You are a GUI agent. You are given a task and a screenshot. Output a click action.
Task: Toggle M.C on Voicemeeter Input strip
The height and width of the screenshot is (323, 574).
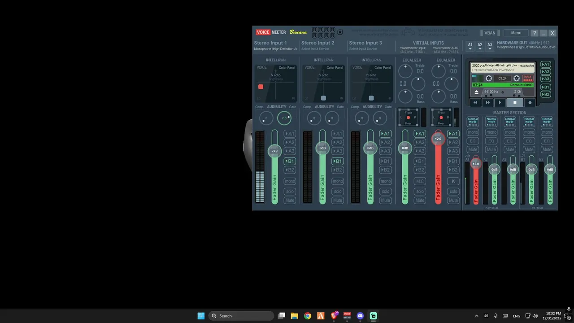(420, 181)
